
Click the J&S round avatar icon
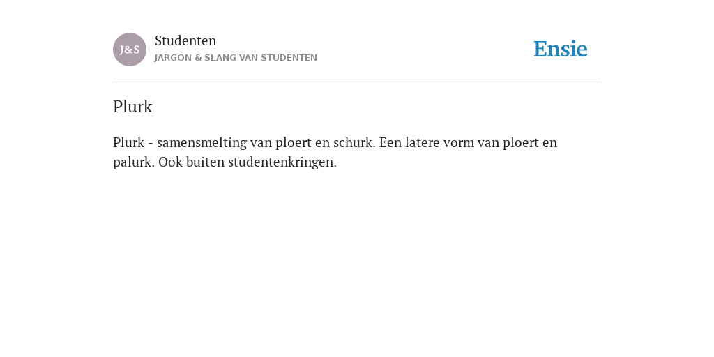130,50
